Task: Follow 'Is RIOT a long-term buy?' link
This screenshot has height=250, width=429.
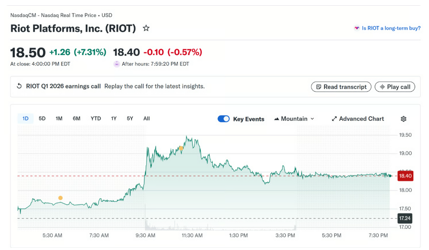Action: pyautogui.click(x=391, y=28)
